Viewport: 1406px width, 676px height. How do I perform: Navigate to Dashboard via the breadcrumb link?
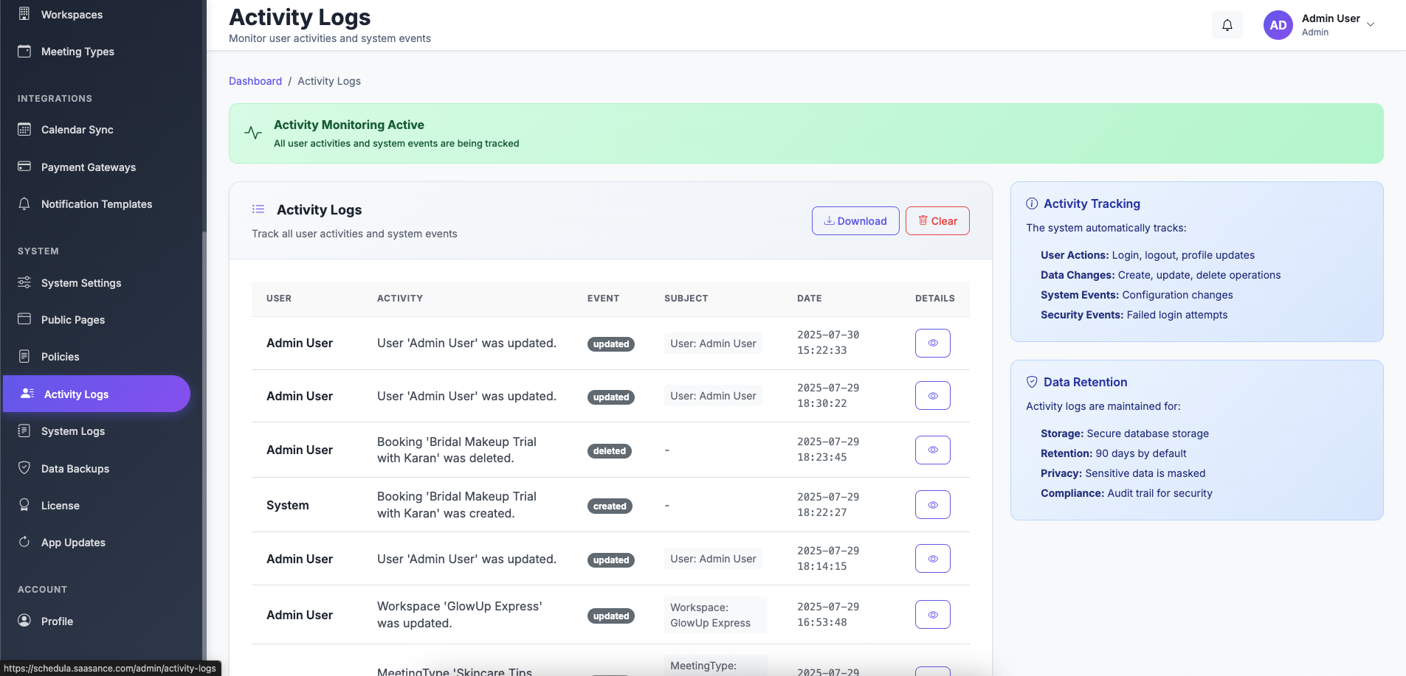[255, 81]
